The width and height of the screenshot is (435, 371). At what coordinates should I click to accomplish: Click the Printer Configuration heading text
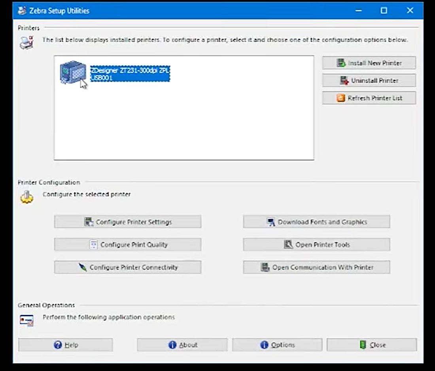49,182
